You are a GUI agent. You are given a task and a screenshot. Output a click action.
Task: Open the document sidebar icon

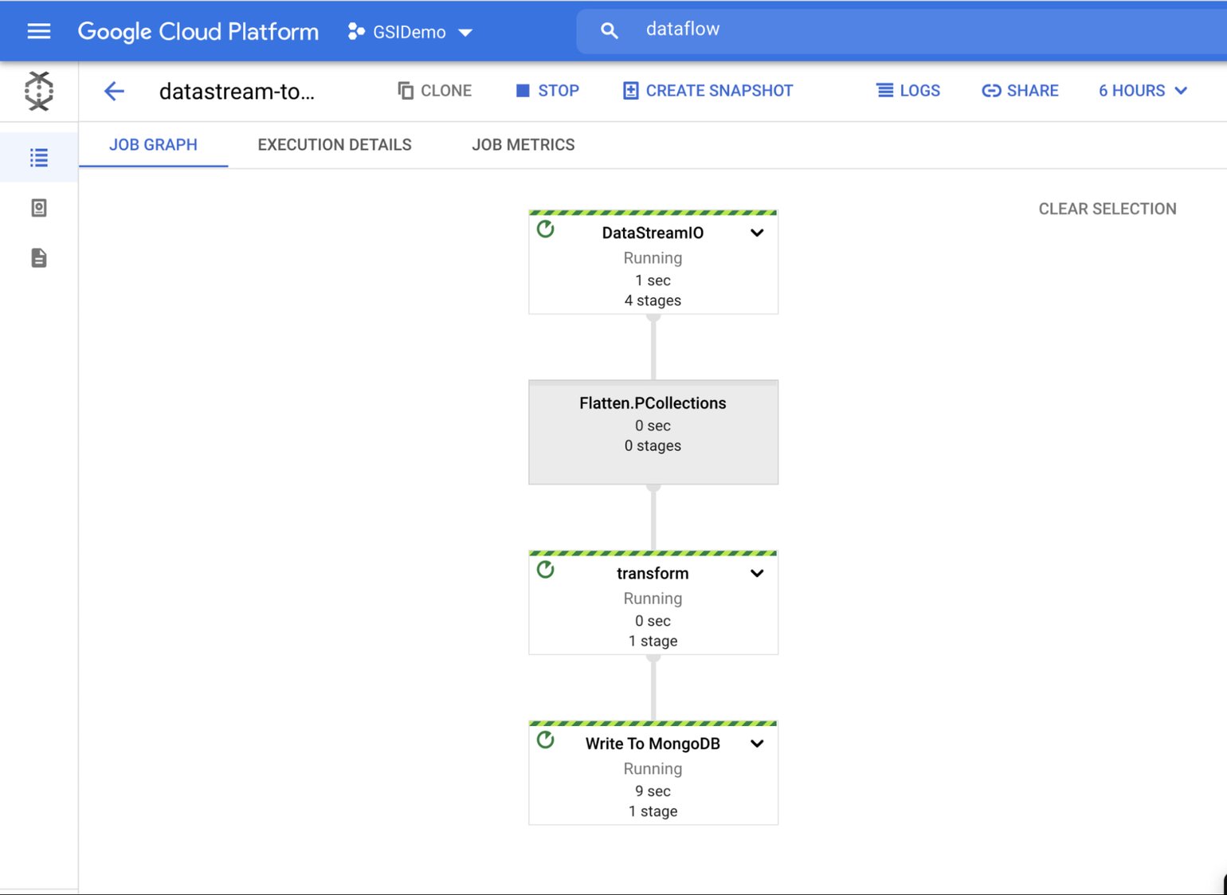(38, 258)
